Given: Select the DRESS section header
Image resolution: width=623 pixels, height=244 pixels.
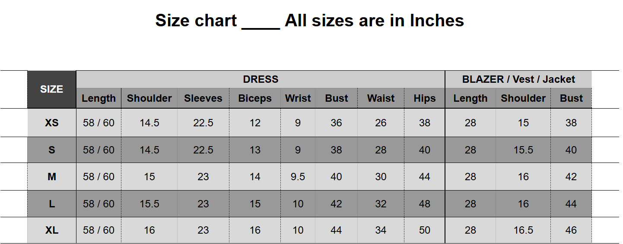Looking at the screenshot, I should [261, 79].
